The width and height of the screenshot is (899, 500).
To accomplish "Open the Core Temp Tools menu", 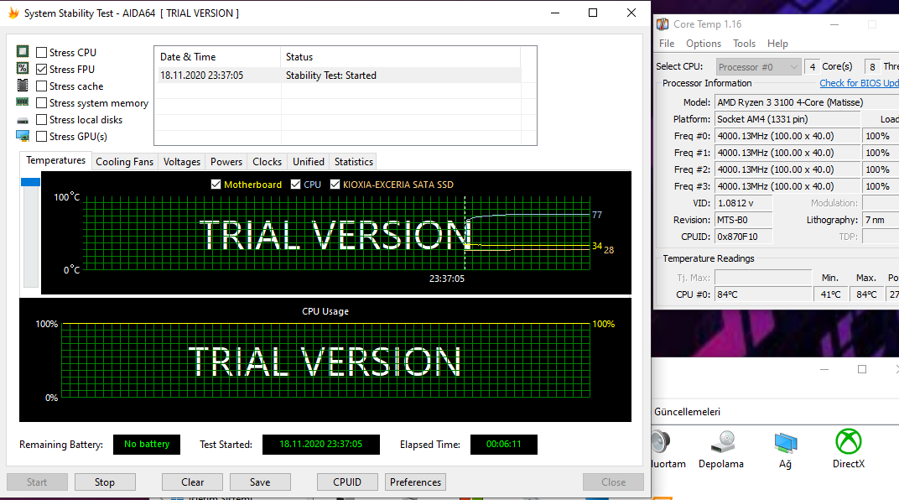I will point(744,44).
